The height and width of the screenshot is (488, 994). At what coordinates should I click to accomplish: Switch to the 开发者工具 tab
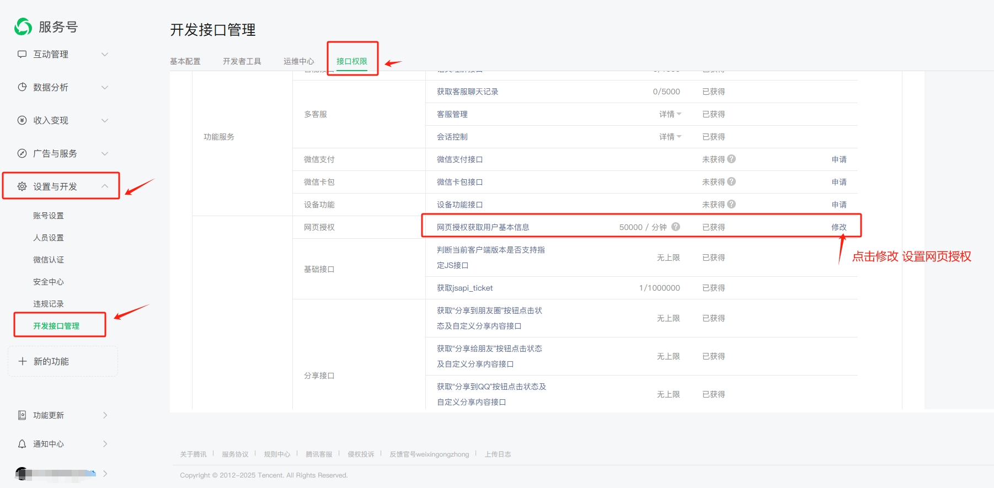242,61
